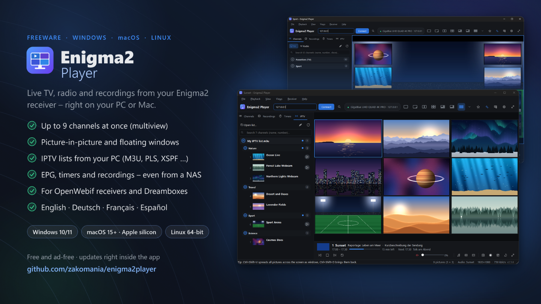Click the Connect button in Sport window
The height and width of the screenshot is (304, 541).
click(x=362, y=31)
